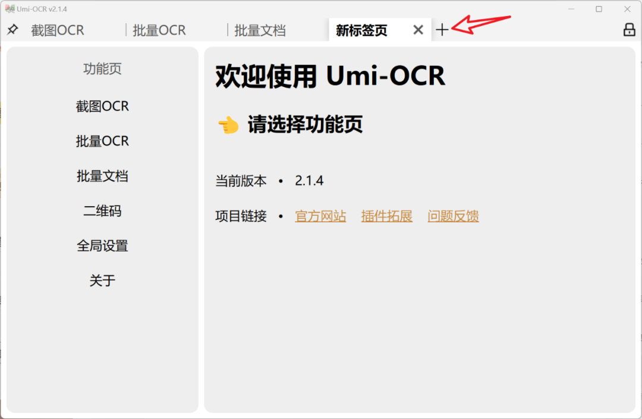Image resolution: width=642 pixels, height=419 pixels.
Task: Select 二维码 from the function sidebar
Action: [102, 211]
